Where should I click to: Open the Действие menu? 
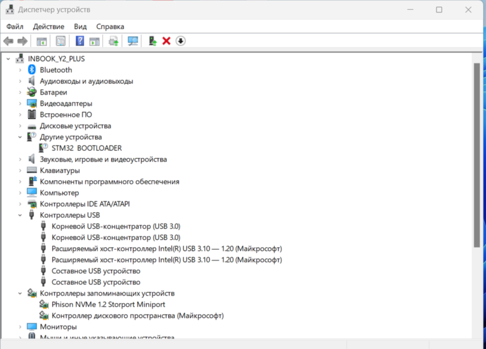(49, 26)
